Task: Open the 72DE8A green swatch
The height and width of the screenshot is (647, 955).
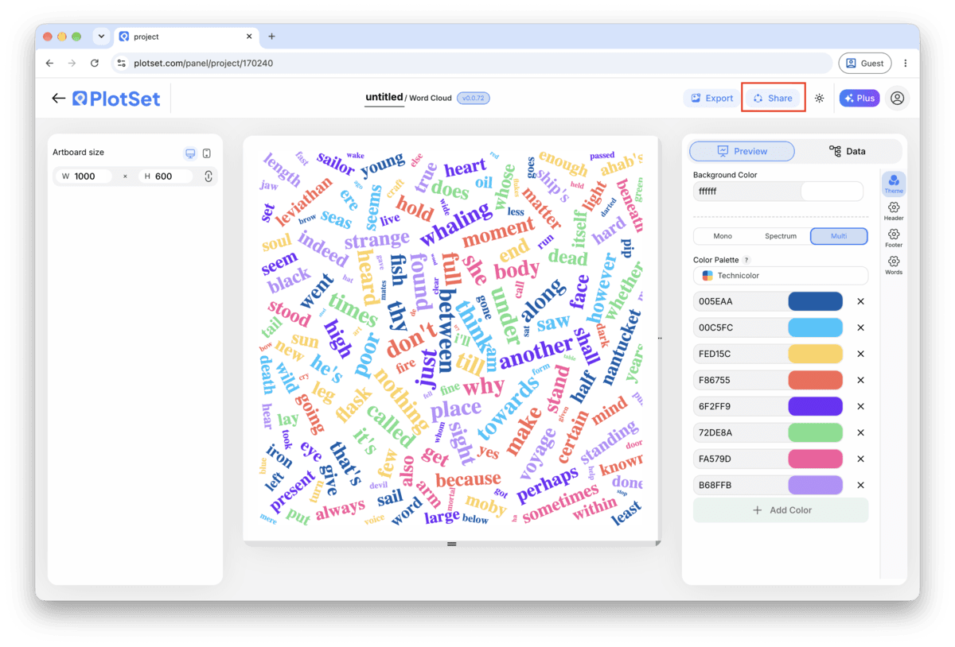Action: point(815,432)
